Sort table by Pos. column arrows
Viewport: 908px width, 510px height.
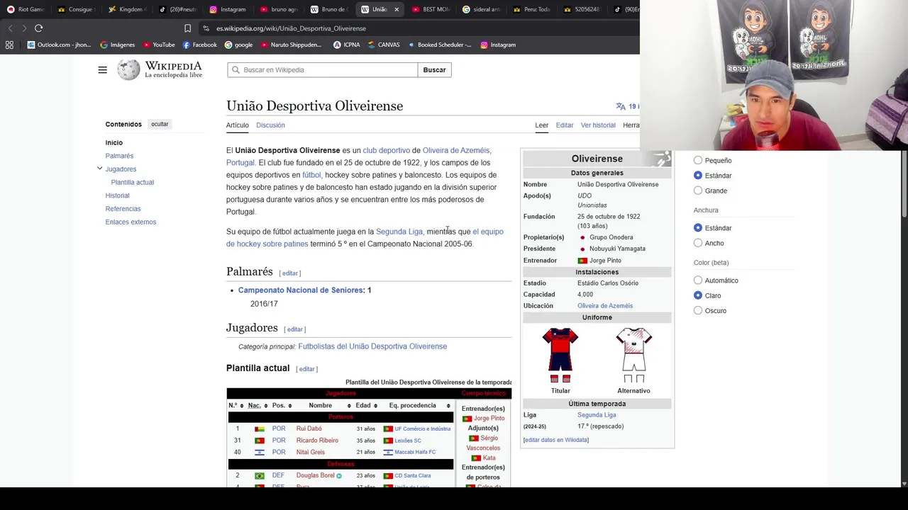click(x=290, y=406)
